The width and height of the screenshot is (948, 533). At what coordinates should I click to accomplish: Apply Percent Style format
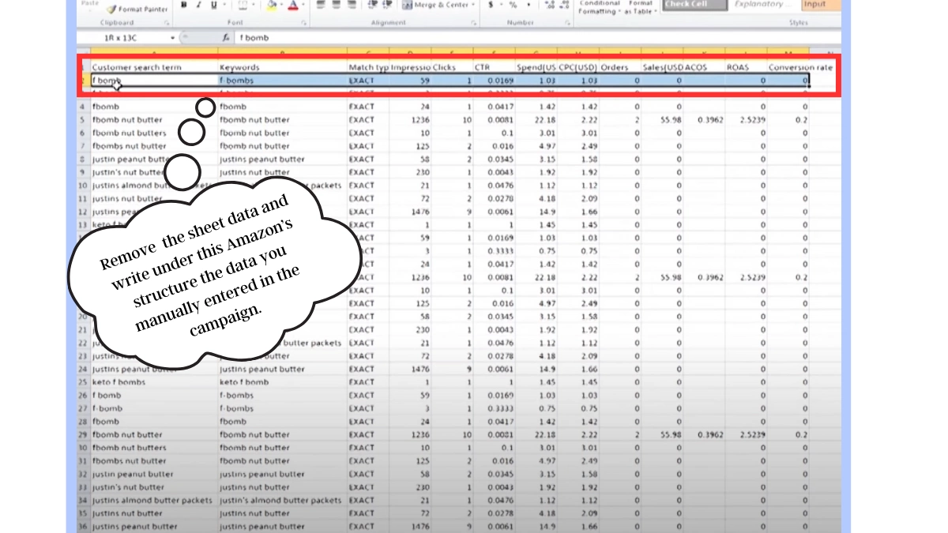tap(513, 6)
